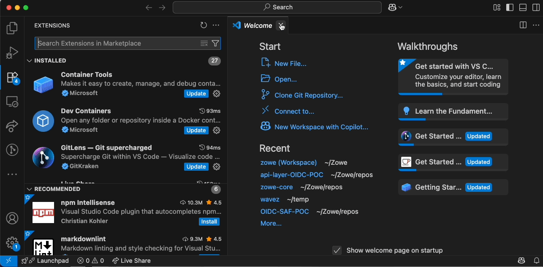Click the More recent items link

click(271, 223)
